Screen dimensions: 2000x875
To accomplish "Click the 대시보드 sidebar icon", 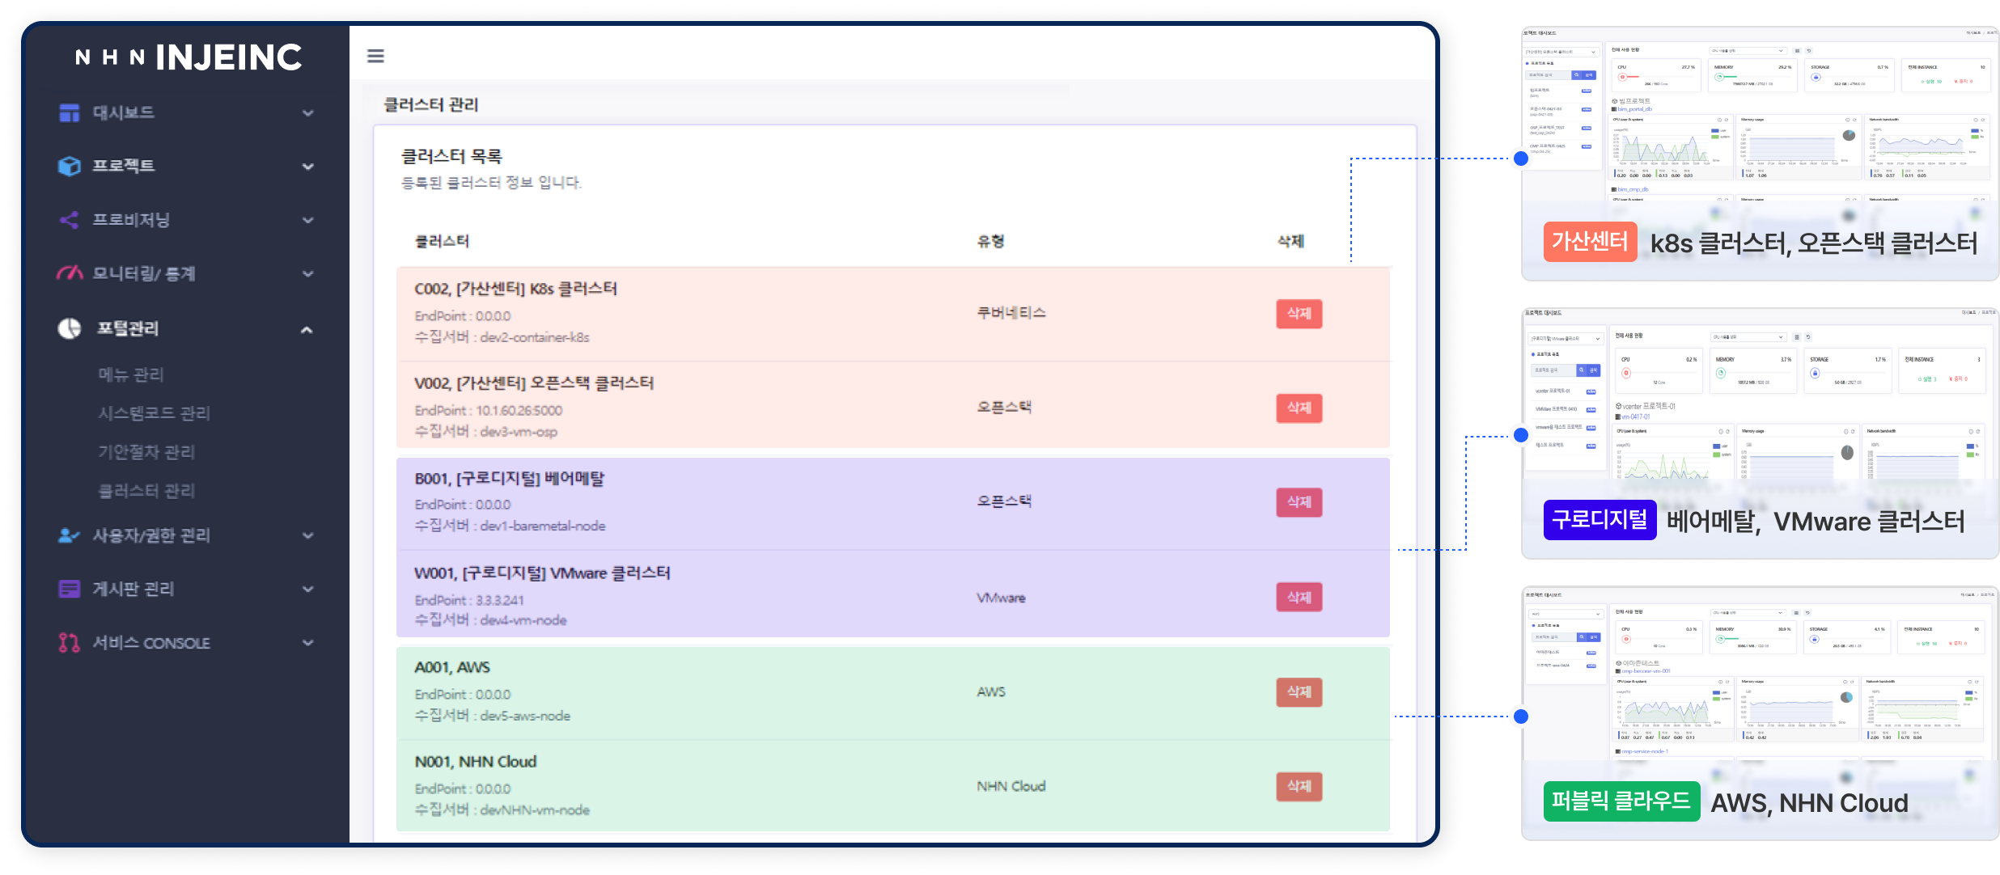I will (x=70, y=112).
